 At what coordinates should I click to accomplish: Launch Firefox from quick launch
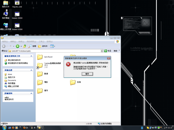tap(13, 128)
